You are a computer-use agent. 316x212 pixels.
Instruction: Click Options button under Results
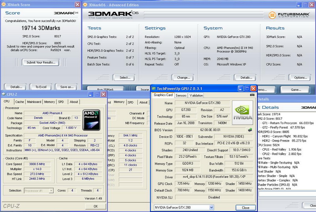tap(300, 78)
